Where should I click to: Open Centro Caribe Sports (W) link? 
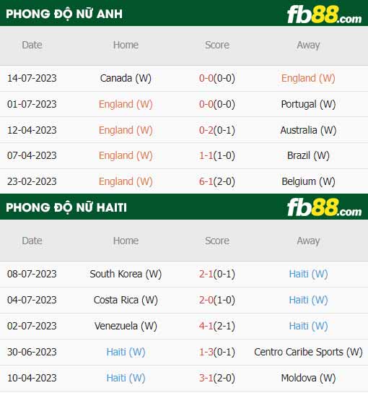[x=308, y=352]
